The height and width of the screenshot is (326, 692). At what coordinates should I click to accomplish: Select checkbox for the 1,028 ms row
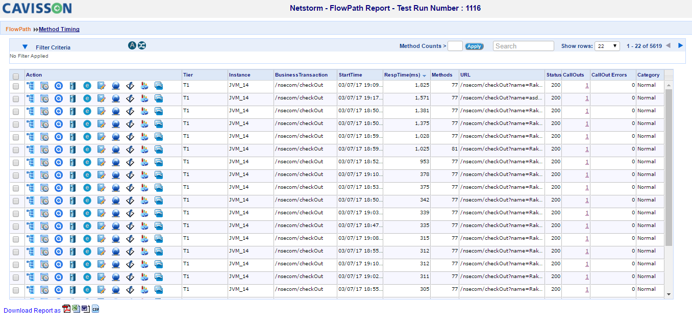[16, 137]
